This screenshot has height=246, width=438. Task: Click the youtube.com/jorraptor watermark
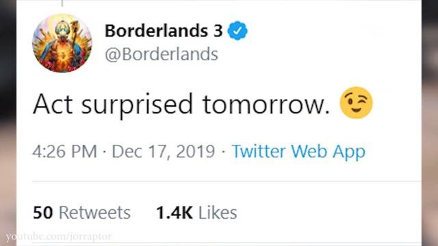point(58,236)
